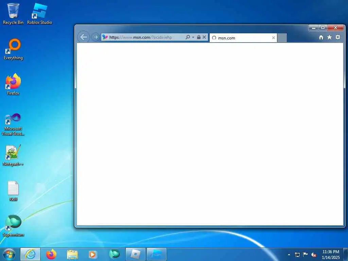Maximize the Internet Explorer window
Screen dimensions: 348x261
tap(323, 28)
